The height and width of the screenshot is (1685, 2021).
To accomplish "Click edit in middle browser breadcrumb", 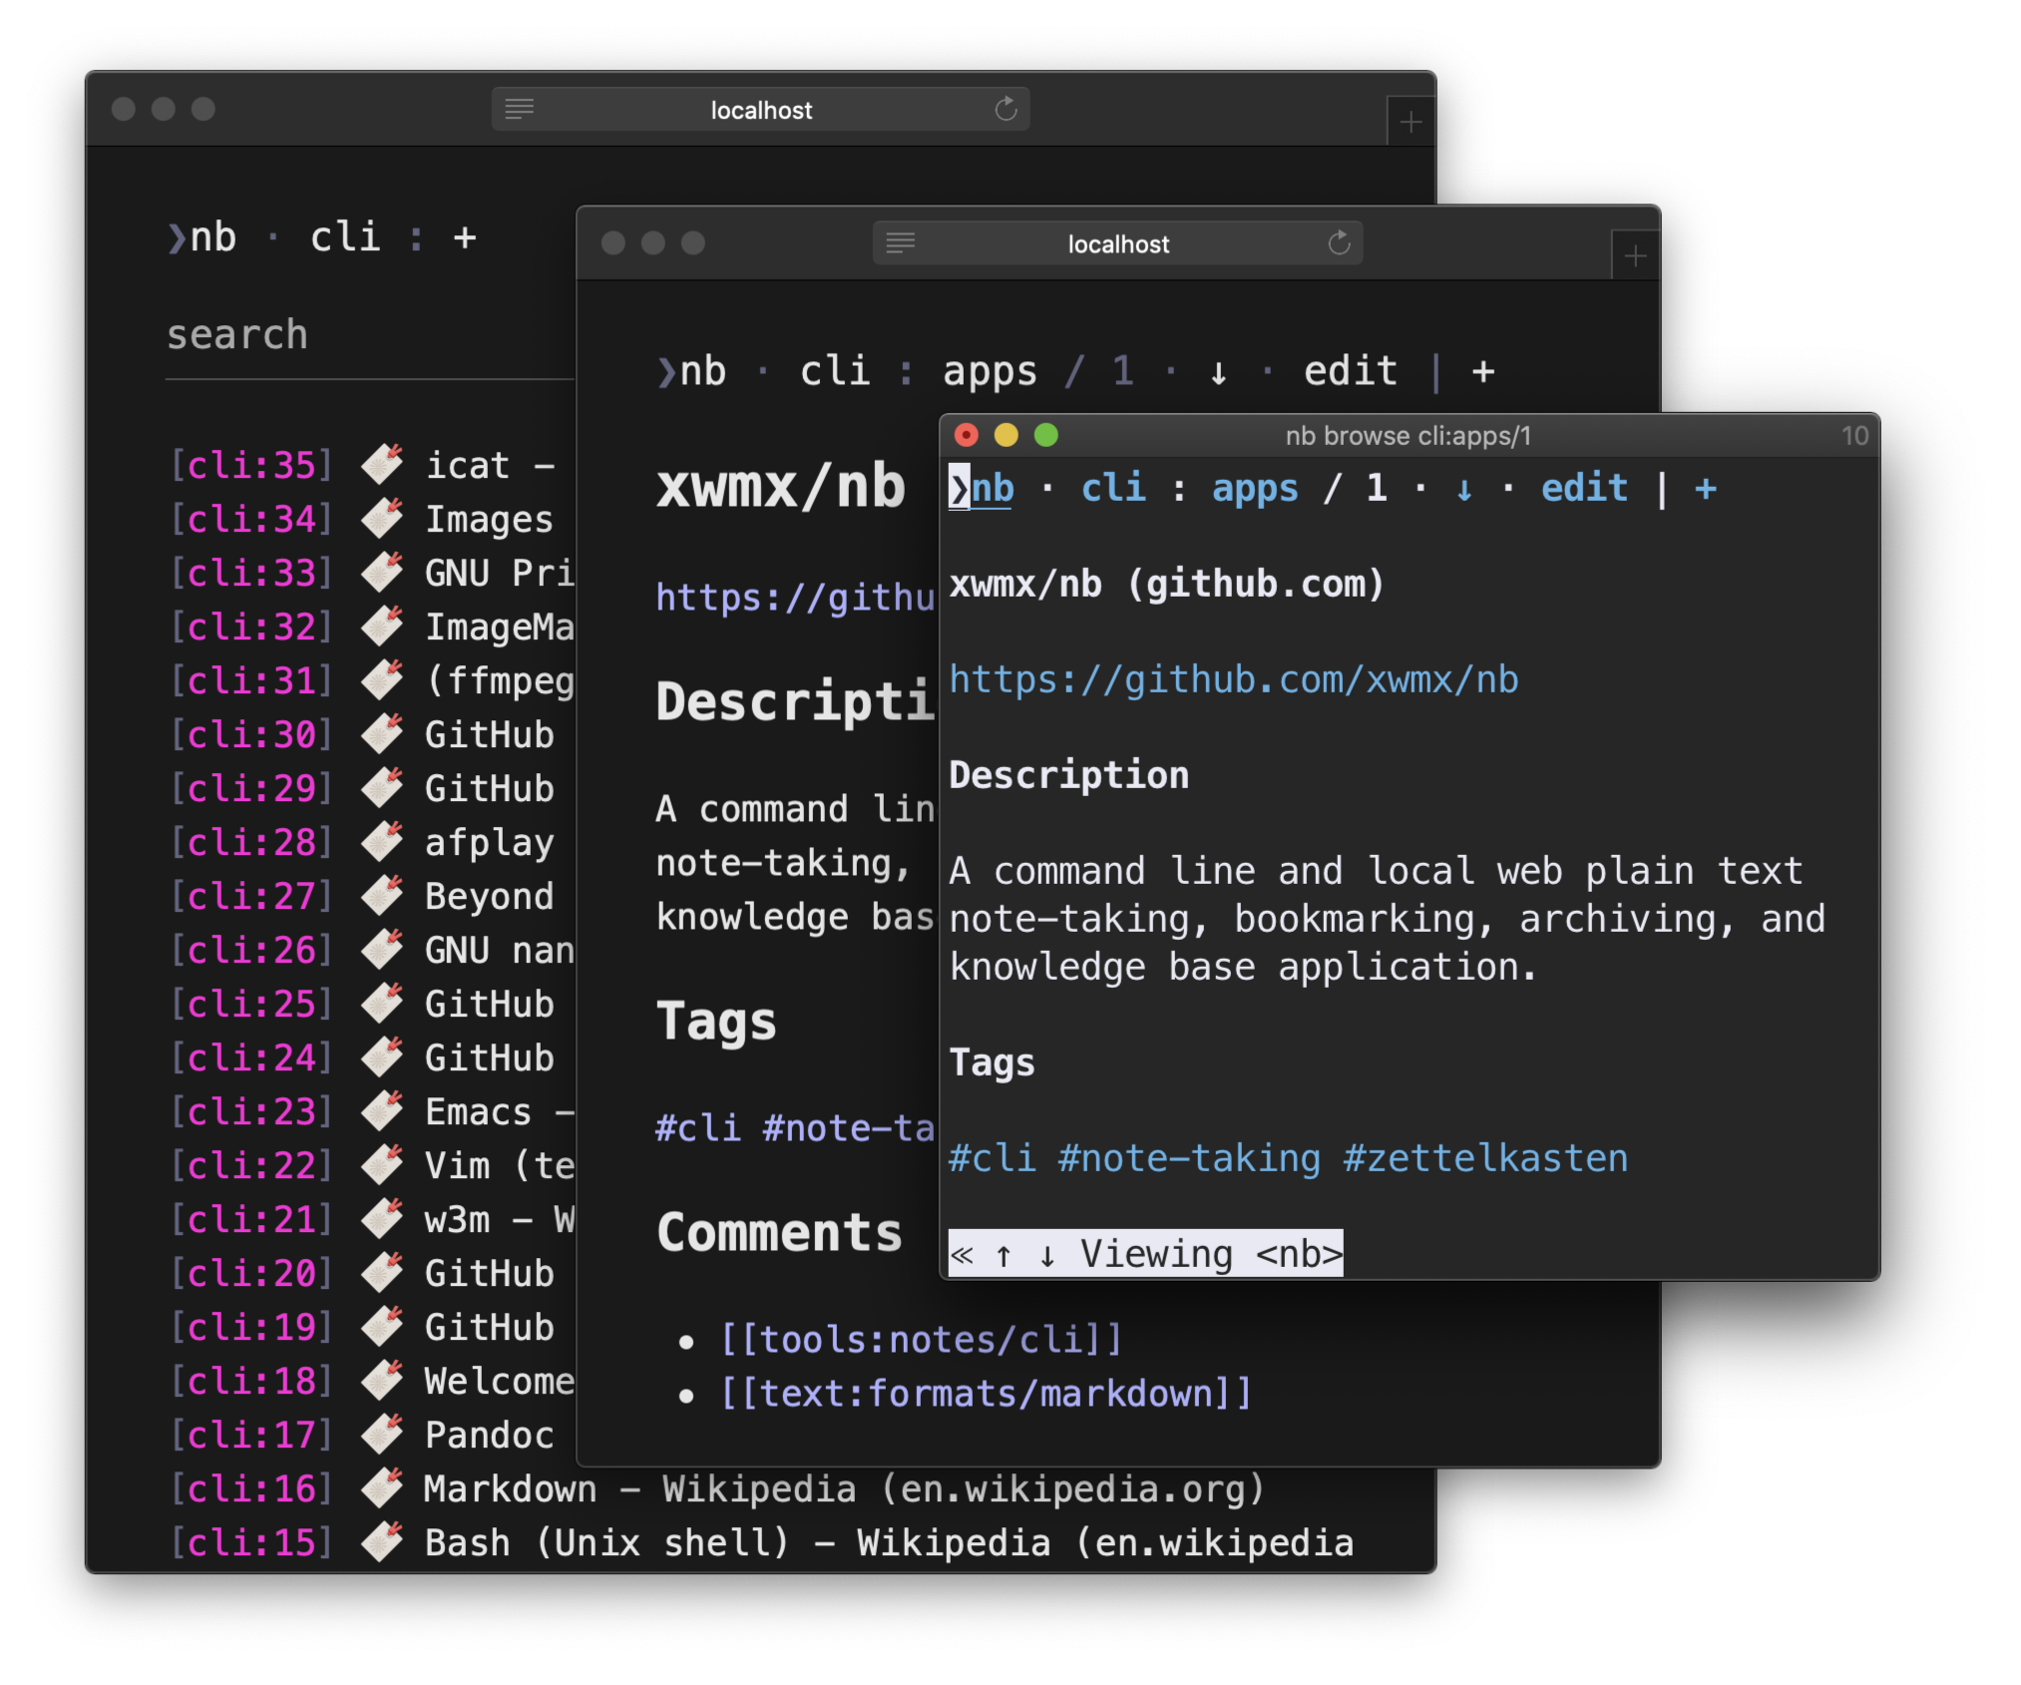I will pos(1350,372).
